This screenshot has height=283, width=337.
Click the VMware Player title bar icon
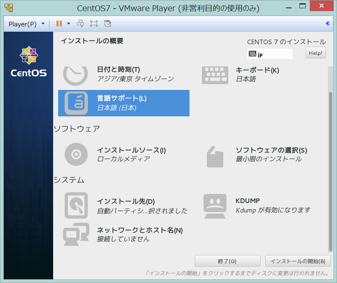point(9,8)
